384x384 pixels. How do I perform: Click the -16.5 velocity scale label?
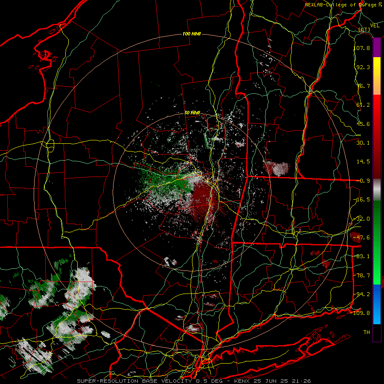(x=362, y=199)
